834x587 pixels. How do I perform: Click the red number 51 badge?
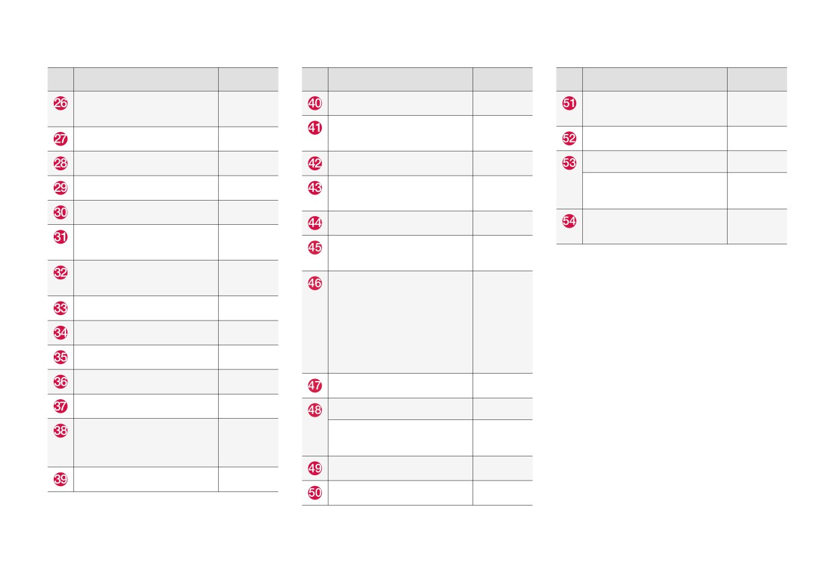pos(569,104)
